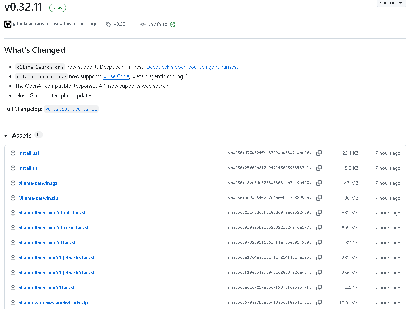Click the package icon for ollama-linux-amd64-rocm.tar.zst
The height and width of the screenshot is (309, 410).
click(13, 228)
